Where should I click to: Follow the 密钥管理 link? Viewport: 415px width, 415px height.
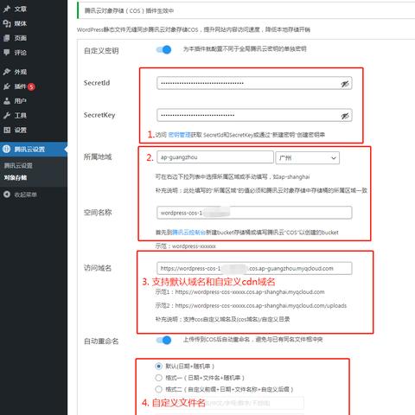click(x=179, y=135)
